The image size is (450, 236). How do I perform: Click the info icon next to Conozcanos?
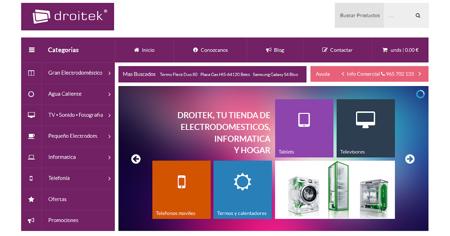tap(195, 50)
